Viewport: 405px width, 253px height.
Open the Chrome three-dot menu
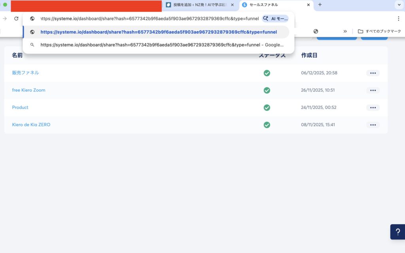(x=398, y=19)
